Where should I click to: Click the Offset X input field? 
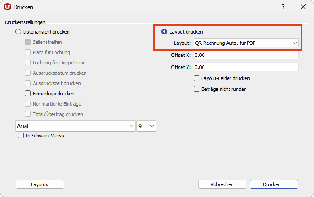(x=246, y=56)
